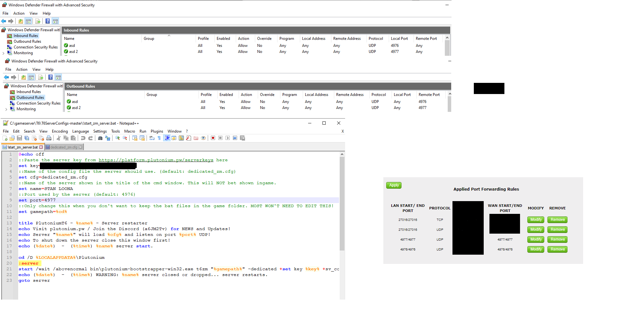The height and width of the screenshot is (320, 629).
Task: Click Record Macro red dot icon
Action: [213, 138]
